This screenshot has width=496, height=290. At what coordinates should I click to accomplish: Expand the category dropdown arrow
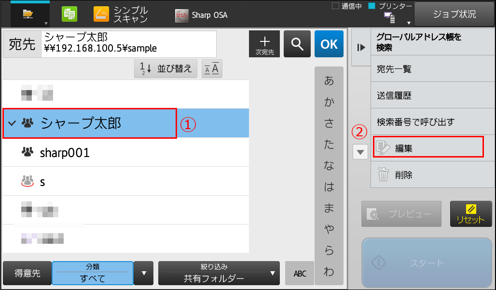click(x=144, y=274)
